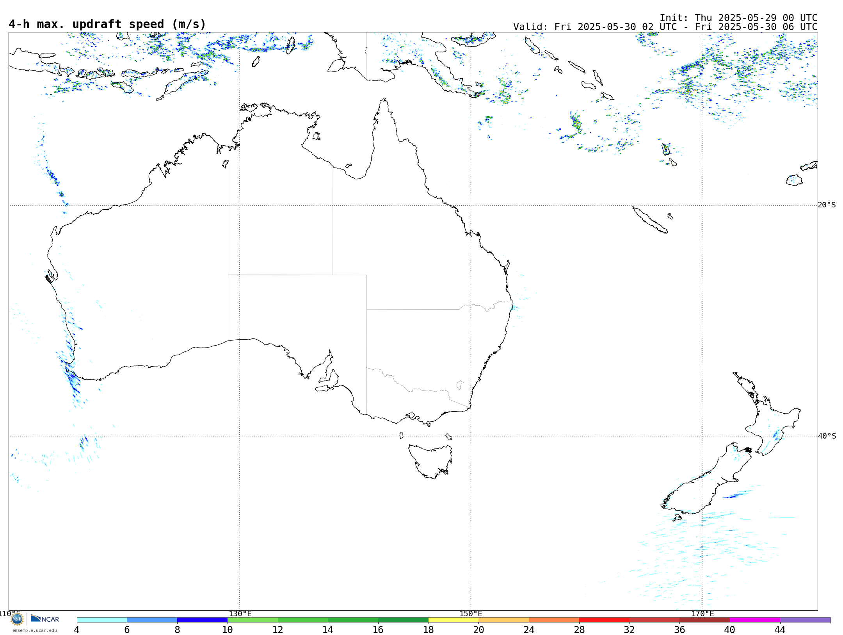This screenshot has height=635, width=843.
Task: Pick the purple above-44 colorbar segment
Action: click(x=805, y=620)
